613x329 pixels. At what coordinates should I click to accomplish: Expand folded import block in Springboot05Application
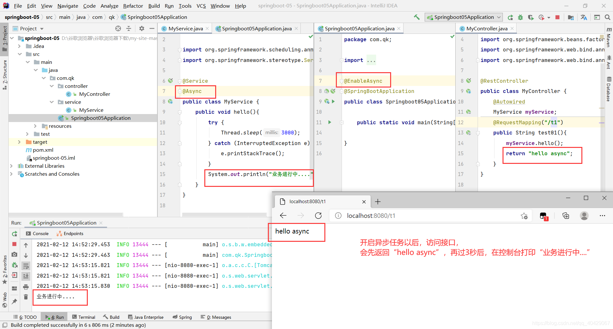click(342, 60)
